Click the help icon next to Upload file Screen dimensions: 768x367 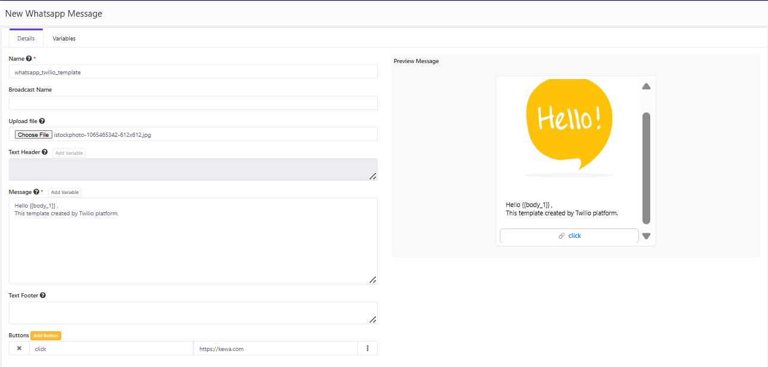(x=42, y=121)
